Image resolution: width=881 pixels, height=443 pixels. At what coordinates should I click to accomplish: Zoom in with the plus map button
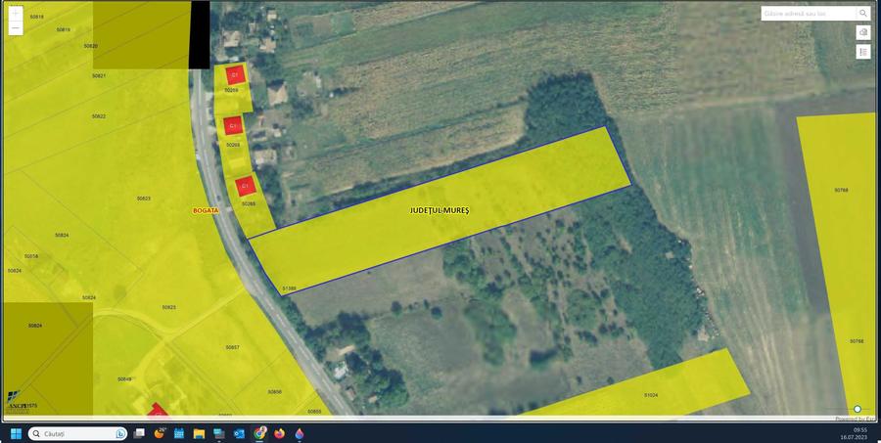(x=16, y=13)
